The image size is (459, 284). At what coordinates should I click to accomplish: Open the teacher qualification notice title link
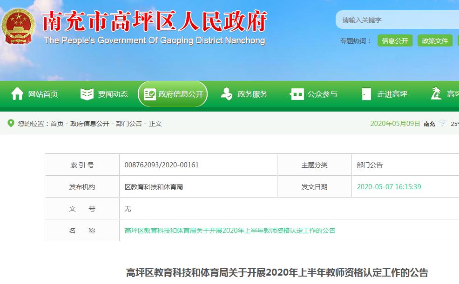point(230,230)
